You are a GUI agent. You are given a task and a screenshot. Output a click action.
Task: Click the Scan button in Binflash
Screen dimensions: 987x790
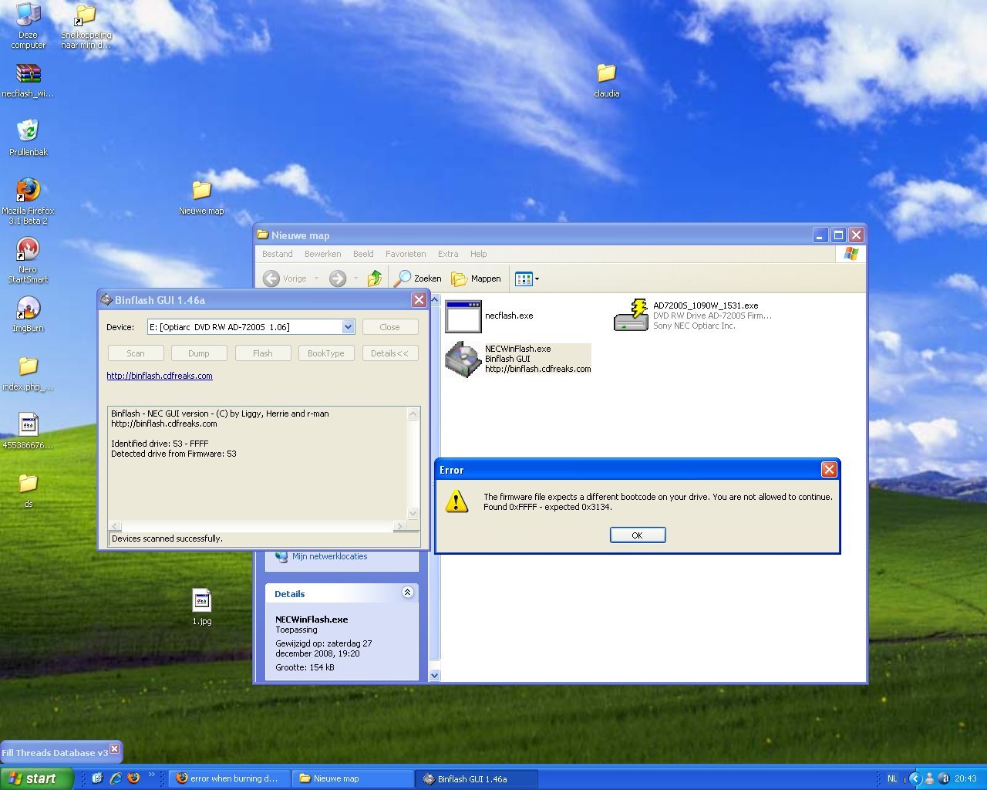click(x=136, y=353)
